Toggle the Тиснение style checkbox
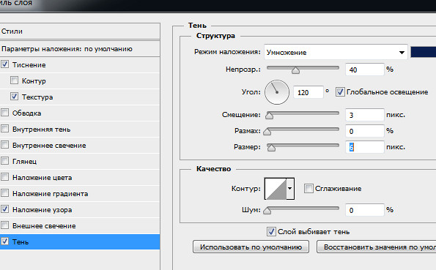 tap(4, 64)
